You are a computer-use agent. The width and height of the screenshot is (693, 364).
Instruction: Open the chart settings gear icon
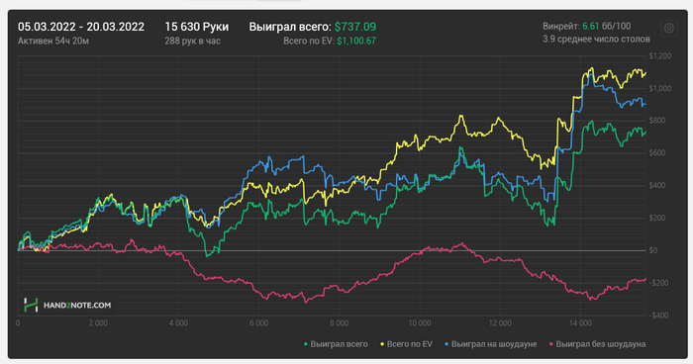coord(668,29)
